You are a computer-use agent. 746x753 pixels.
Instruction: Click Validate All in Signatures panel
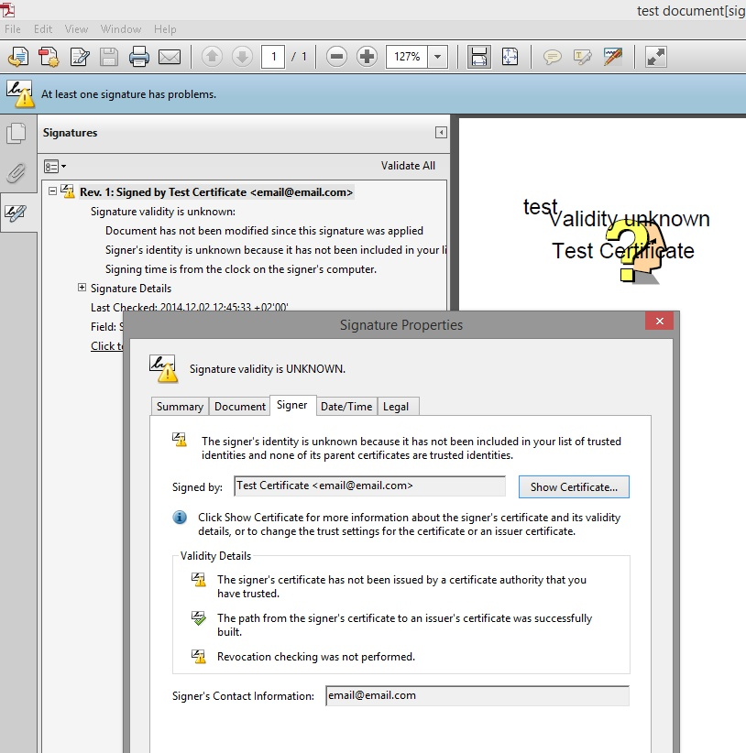[409, 166]
